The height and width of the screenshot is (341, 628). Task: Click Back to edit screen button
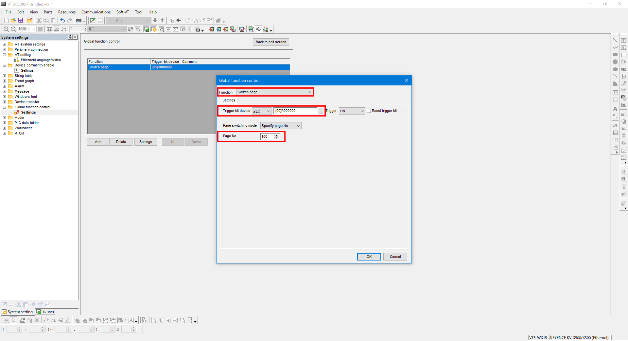click(x=270, y=42)
